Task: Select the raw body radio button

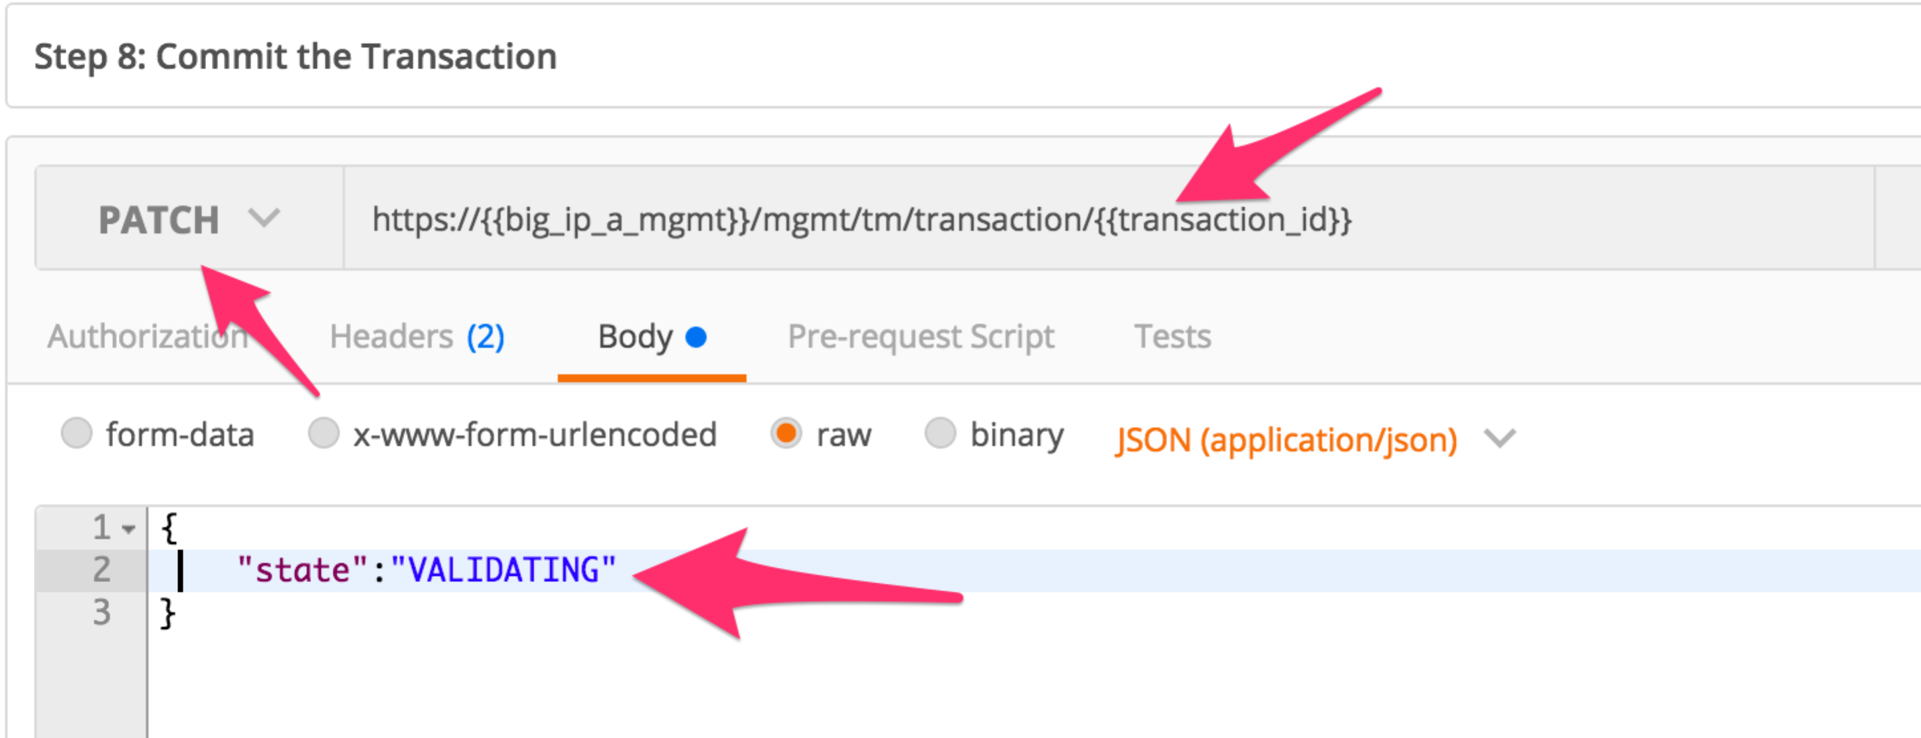Action: 786,433
